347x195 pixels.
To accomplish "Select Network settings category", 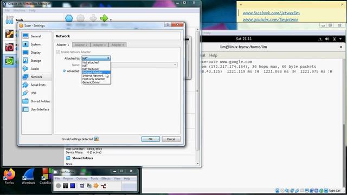I will [x=36, y=77].
